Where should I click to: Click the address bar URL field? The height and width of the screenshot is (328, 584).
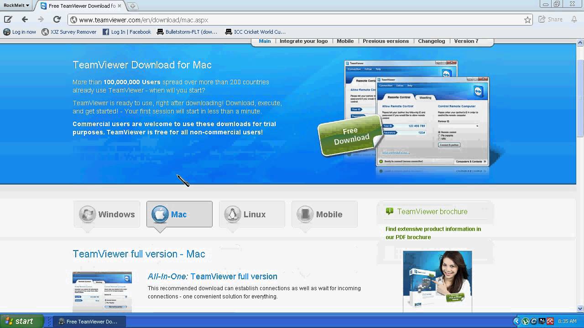pos(301,20)
